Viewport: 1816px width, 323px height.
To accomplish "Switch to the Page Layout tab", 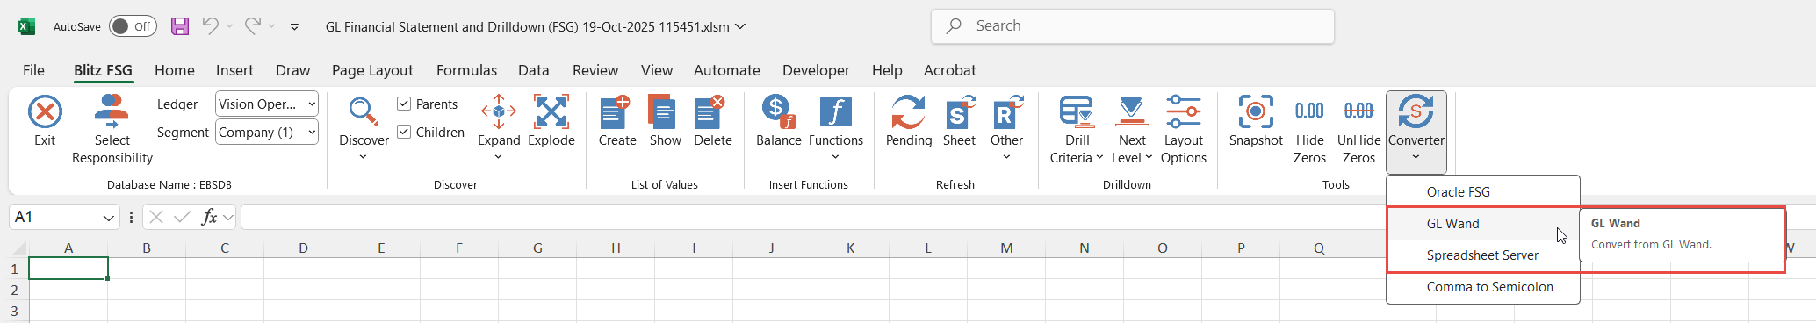I will click(x=372, y=70).
